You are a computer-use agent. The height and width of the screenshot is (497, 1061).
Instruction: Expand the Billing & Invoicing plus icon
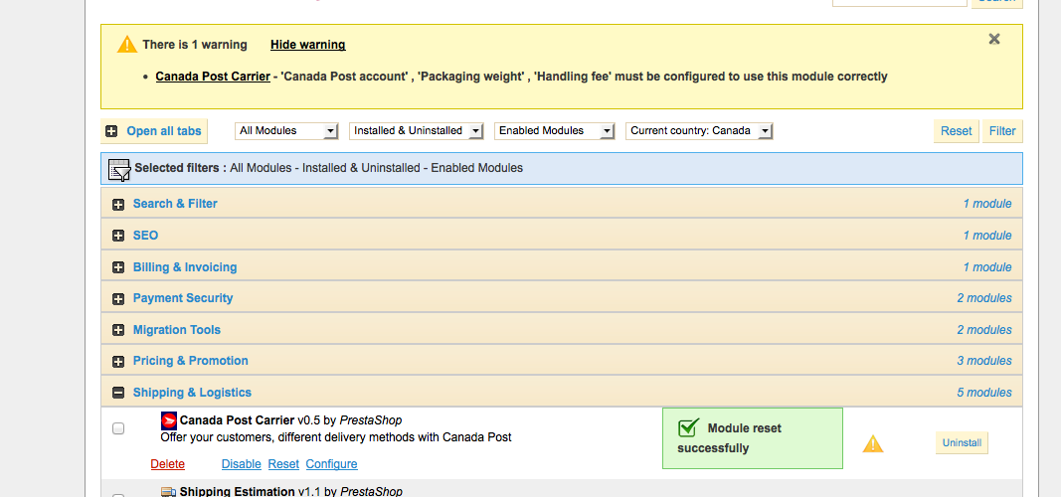[118, 267]
